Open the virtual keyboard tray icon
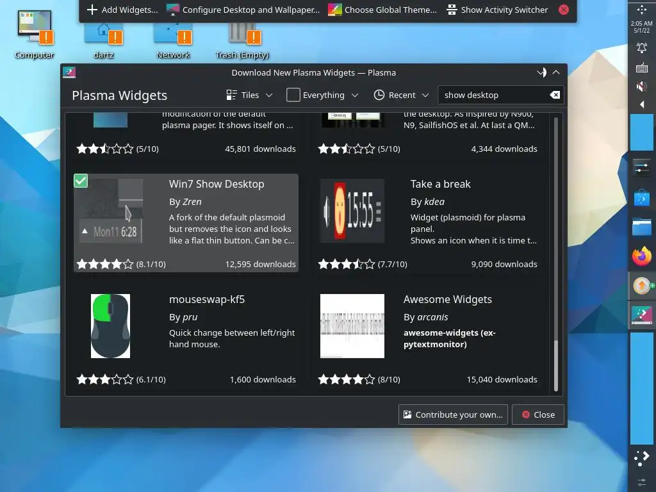 click(641, 67)
